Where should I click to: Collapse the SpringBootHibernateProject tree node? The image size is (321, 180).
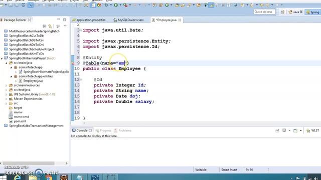2,58
